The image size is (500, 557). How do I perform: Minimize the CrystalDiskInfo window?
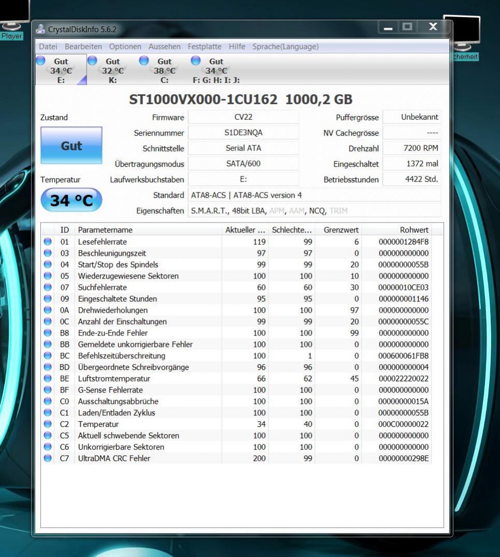click(388, 27)
